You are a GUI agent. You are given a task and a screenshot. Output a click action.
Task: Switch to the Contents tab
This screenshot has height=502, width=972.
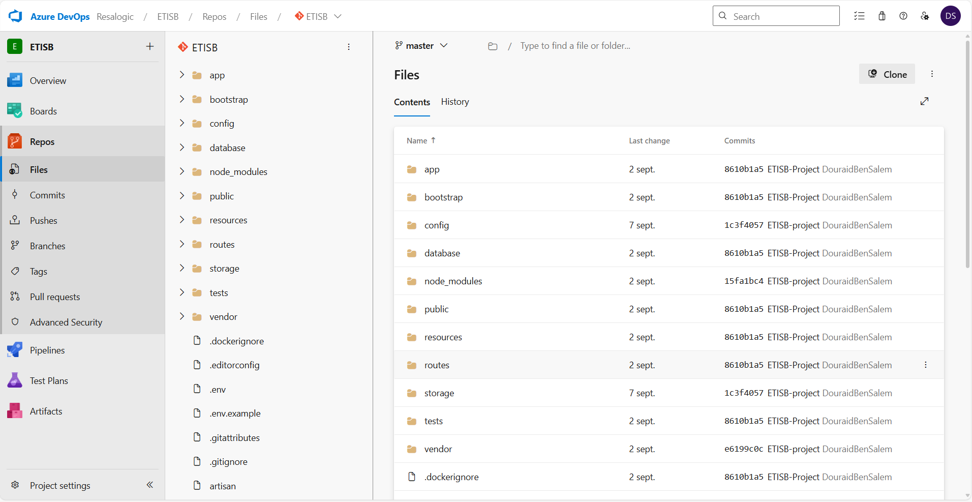(412, 102)
